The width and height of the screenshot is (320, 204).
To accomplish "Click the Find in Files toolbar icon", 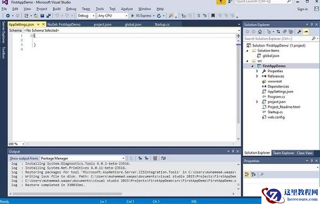I will point(171,16).
